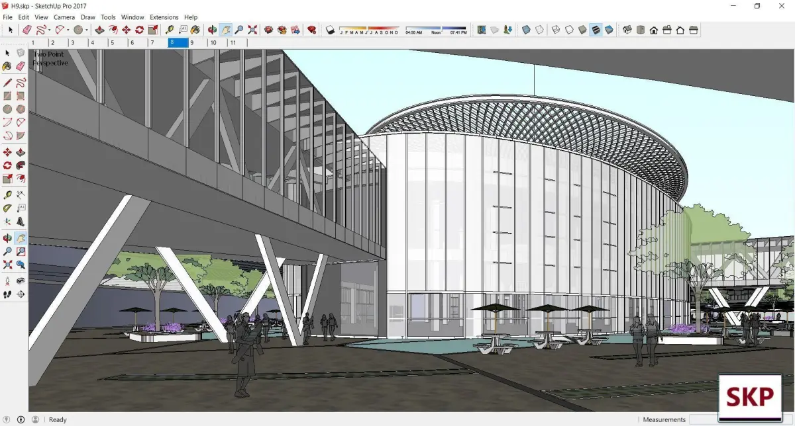Screen dimensions: 795x426
Task: Click the Photo Textures icon
Action: [507, 30]
